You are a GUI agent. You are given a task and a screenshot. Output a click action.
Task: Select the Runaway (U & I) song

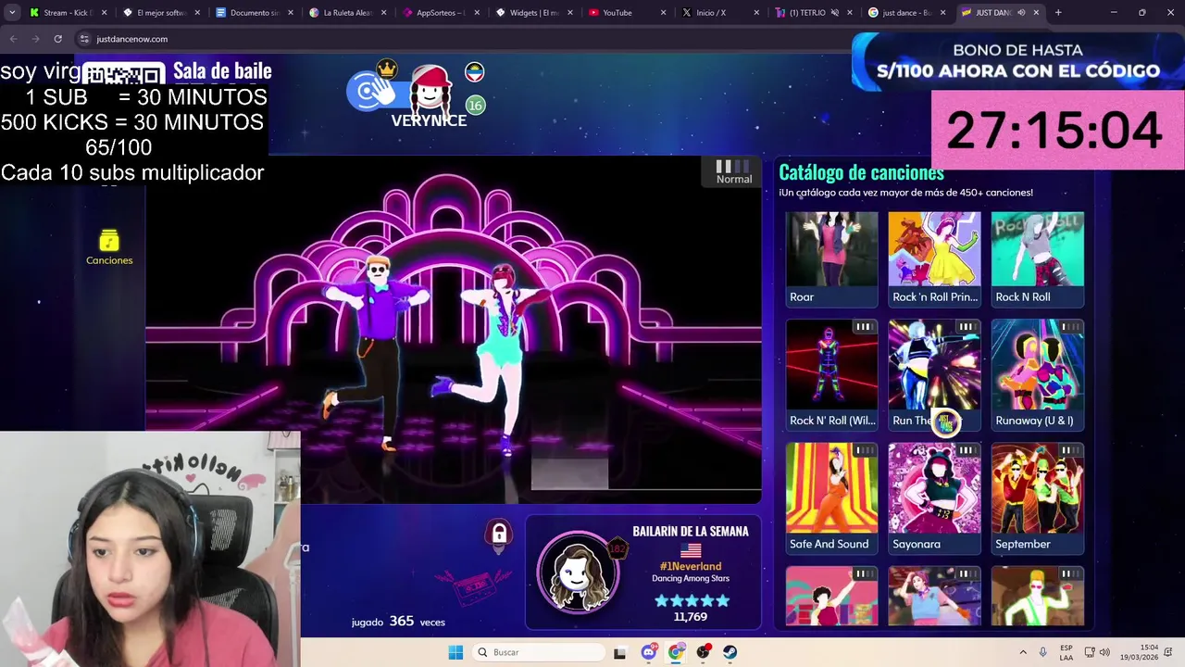pyautogui.click(x=1037, y=374)
